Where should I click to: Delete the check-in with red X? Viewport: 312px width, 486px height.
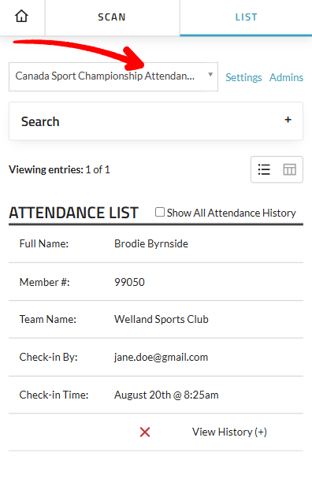coord(145,432)
